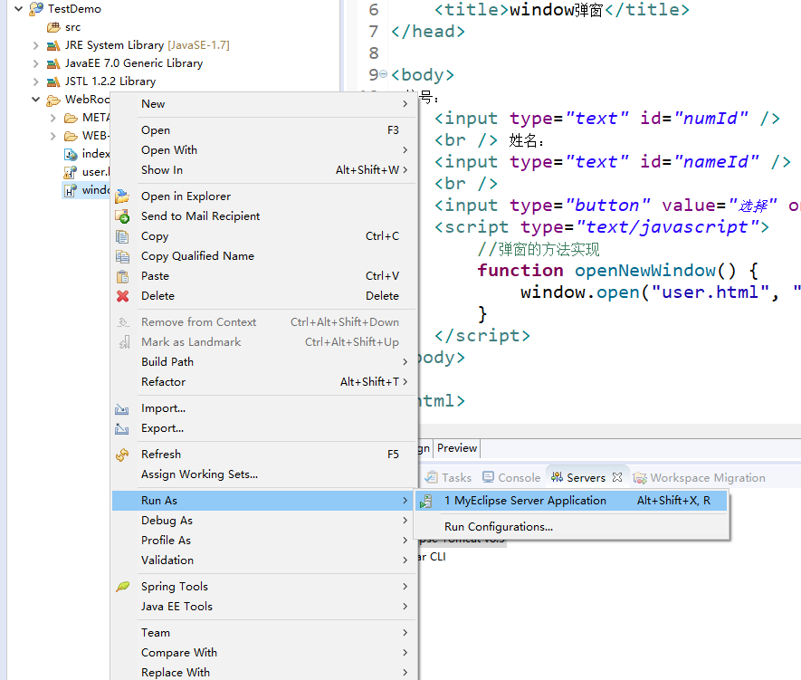Click the JSTL 1.2.2 Library icon

point(53,81)
